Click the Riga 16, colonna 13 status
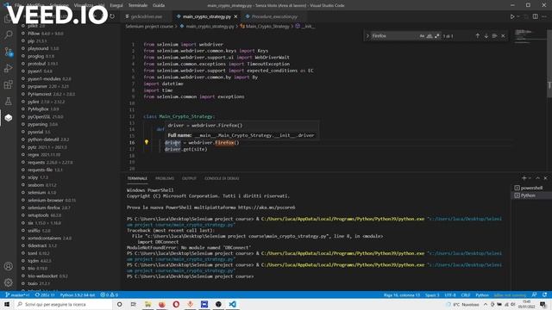The image size is (552, 310). coord(402,294)
